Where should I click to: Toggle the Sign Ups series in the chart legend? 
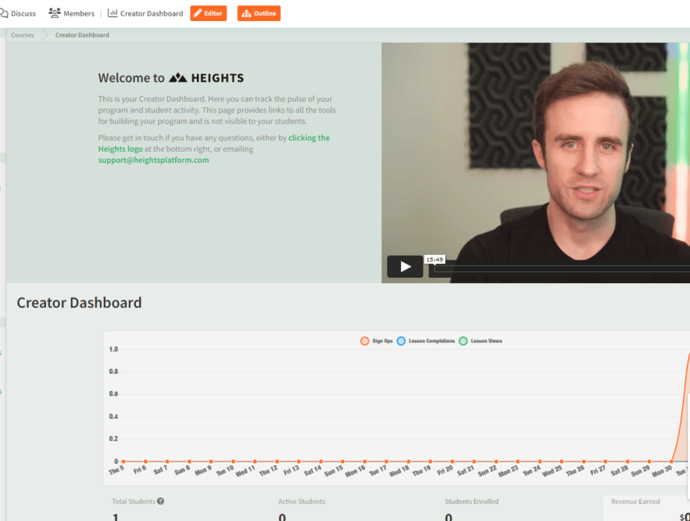[365, 341]
